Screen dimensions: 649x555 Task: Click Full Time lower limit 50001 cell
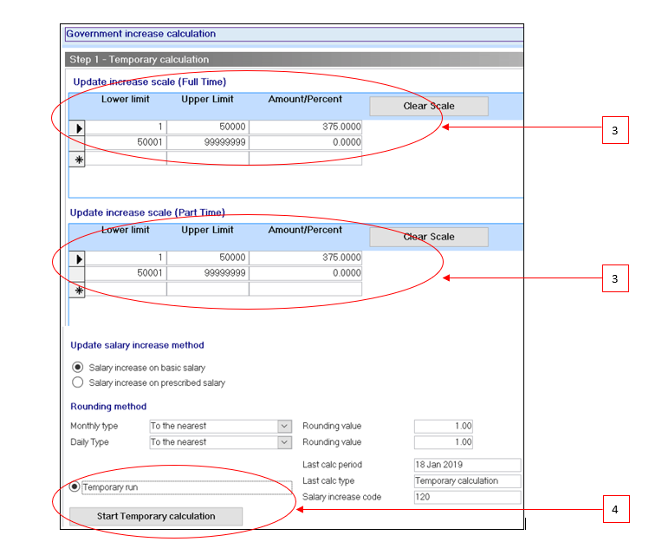tap(125, 143)
